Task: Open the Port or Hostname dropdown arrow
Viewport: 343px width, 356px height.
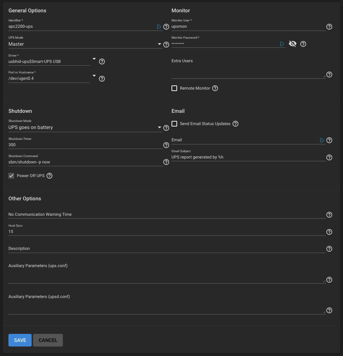Action: 94,76
